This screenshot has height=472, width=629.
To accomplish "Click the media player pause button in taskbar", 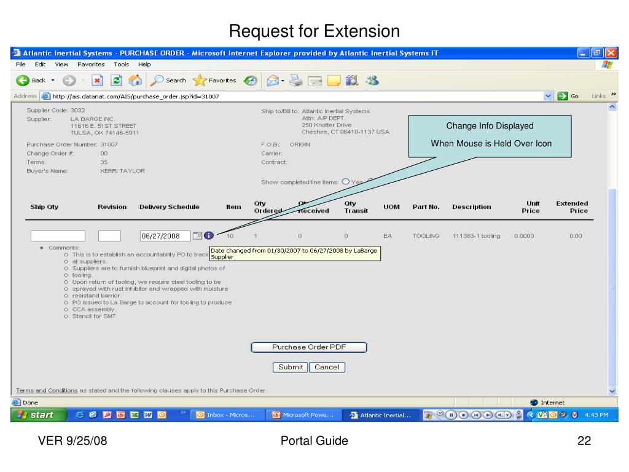I will tap(451, 415).
